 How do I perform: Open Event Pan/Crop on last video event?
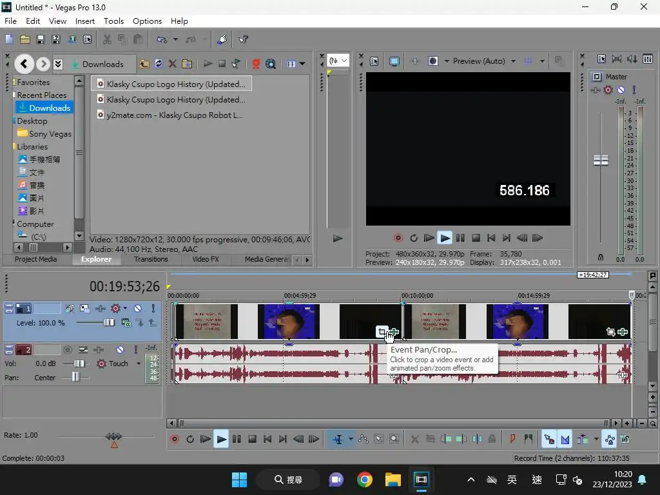(x=610, y=332)
